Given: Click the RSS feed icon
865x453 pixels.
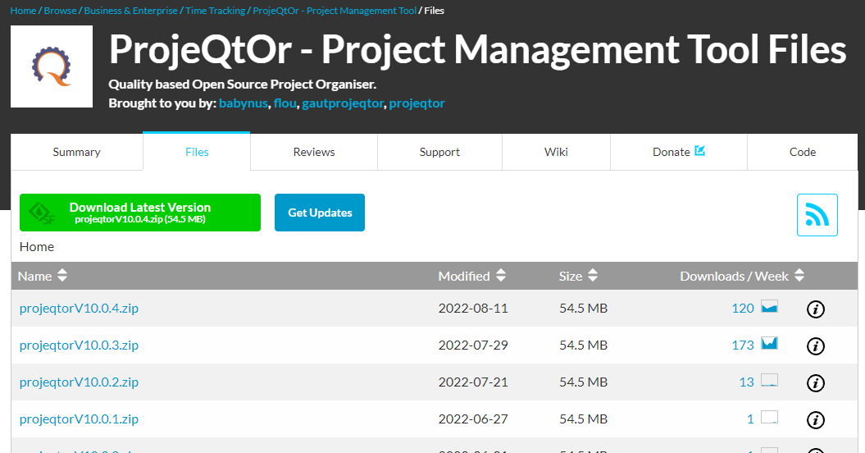Looking at the screenshot, I should [x=817, y=215].
